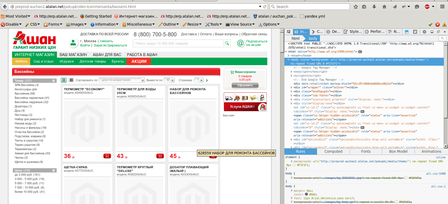Click the #666 color swatch
The image size is (448, 204).
point(306,194)
